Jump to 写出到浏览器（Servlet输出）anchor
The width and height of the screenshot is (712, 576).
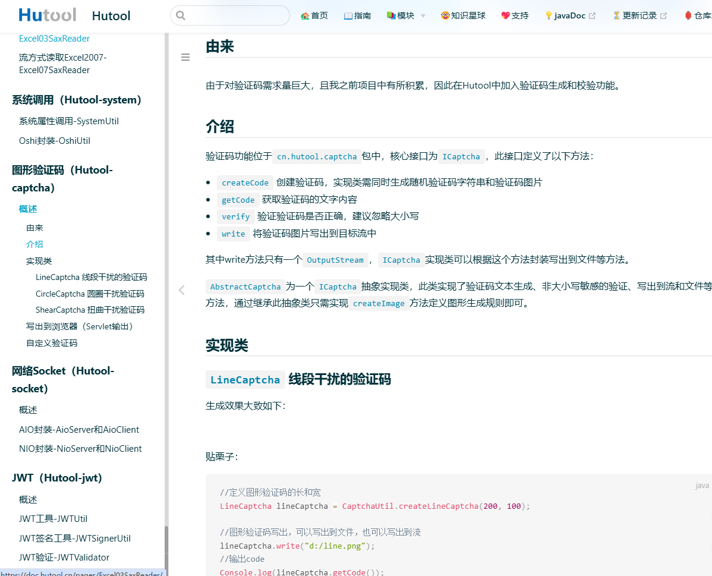pos(80,326)
